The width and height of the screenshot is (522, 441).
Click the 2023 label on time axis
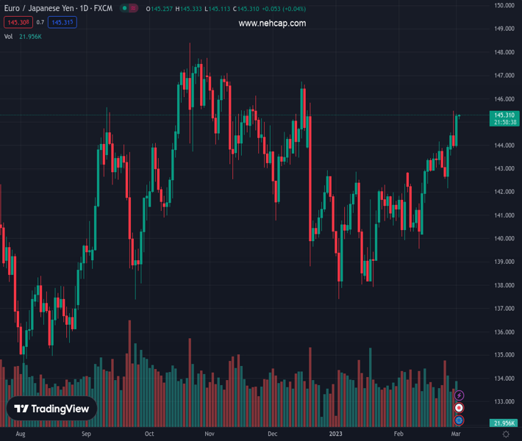point(335,434)
